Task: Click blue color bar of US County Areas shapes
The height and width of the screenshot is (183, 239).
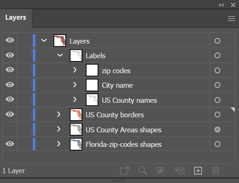Action: [x=34, y=129]
